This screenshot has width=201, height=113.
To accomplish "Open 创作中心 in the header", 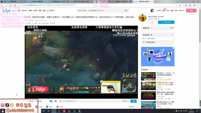I will coord(182,11).
